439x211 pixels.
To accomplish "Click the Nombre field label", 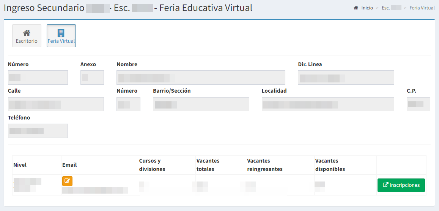I will coord(127,64).
